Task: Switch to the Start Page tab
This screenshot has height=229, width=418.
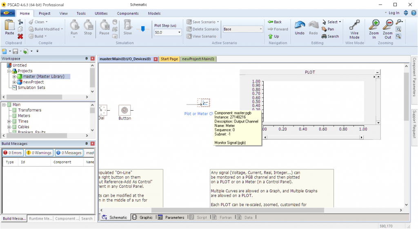Action: tap(169, 59)
